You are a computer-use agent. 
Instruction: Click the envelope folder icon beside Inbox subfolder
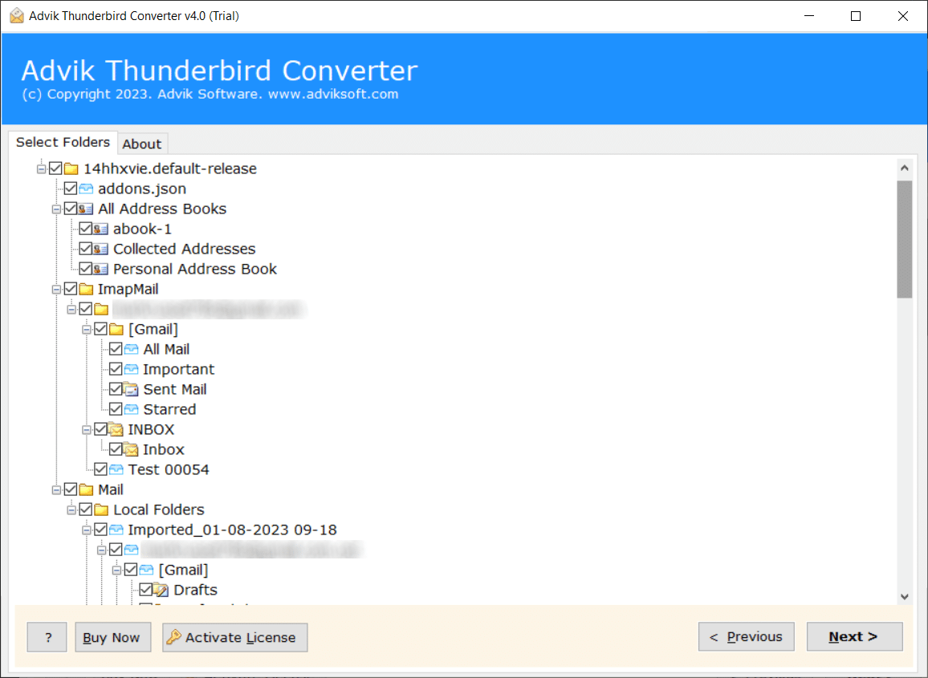(132, 450)
